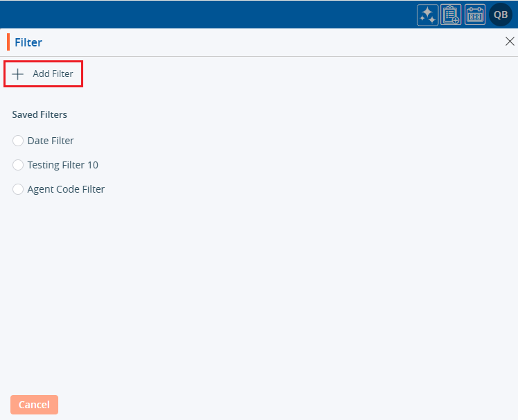Click the empty blue header bar area
518x420 pixels.
[x=208, y=15]
